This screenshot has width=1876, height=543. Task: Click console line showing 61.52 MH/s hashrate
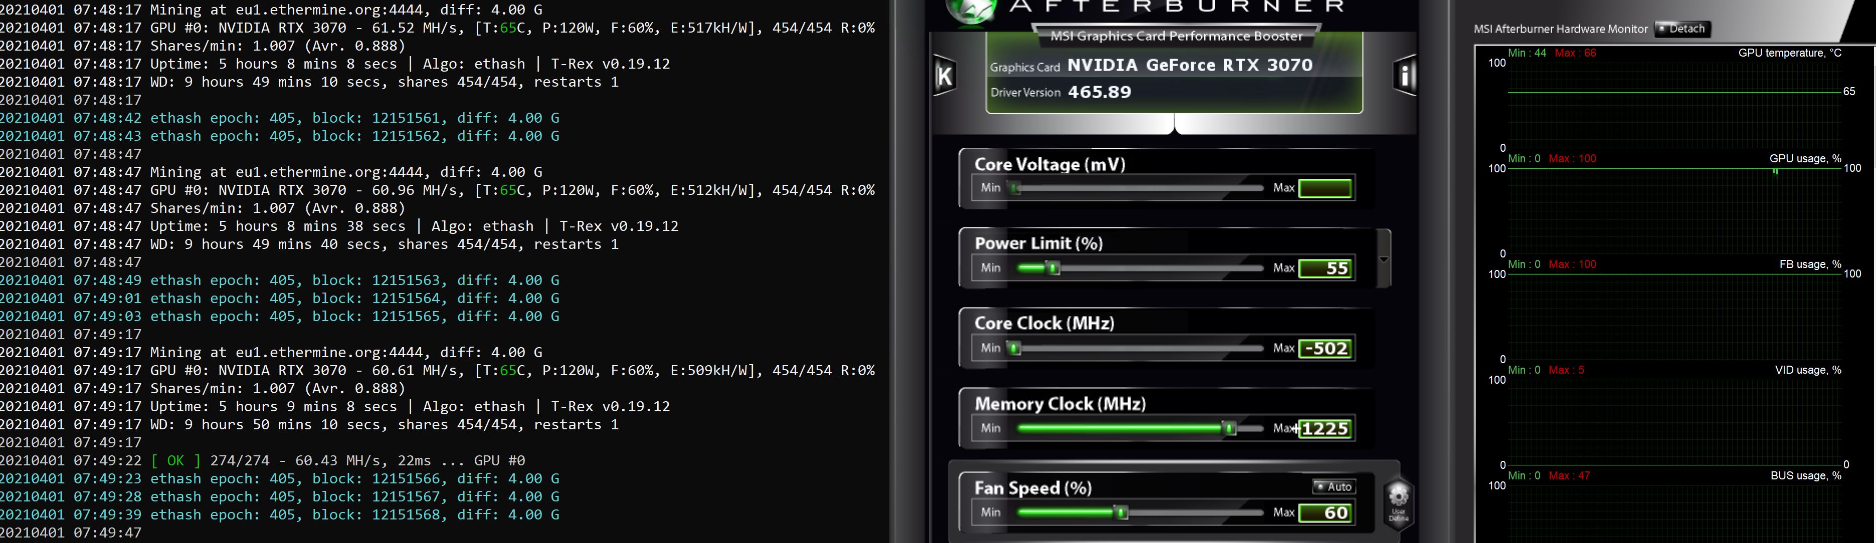point(437,28)
